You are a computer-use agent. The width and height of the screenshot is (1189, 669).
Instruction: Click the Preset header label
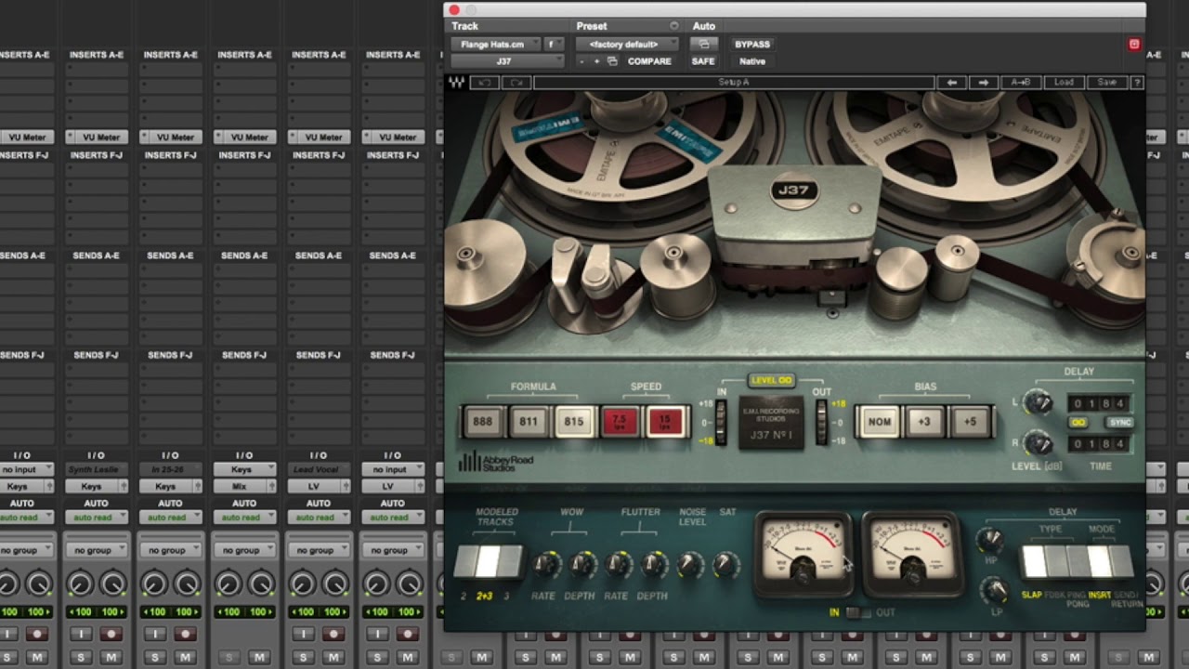coord(592,26)
